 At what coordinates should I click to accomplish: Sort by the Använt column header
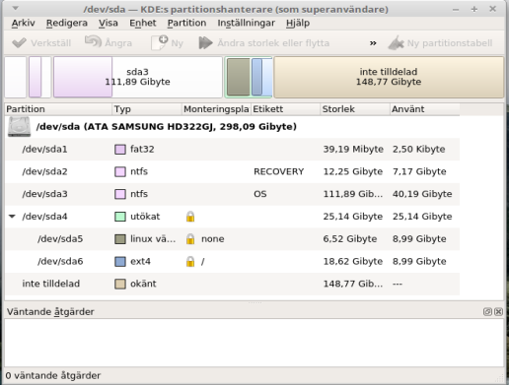[x=424, y=109]
